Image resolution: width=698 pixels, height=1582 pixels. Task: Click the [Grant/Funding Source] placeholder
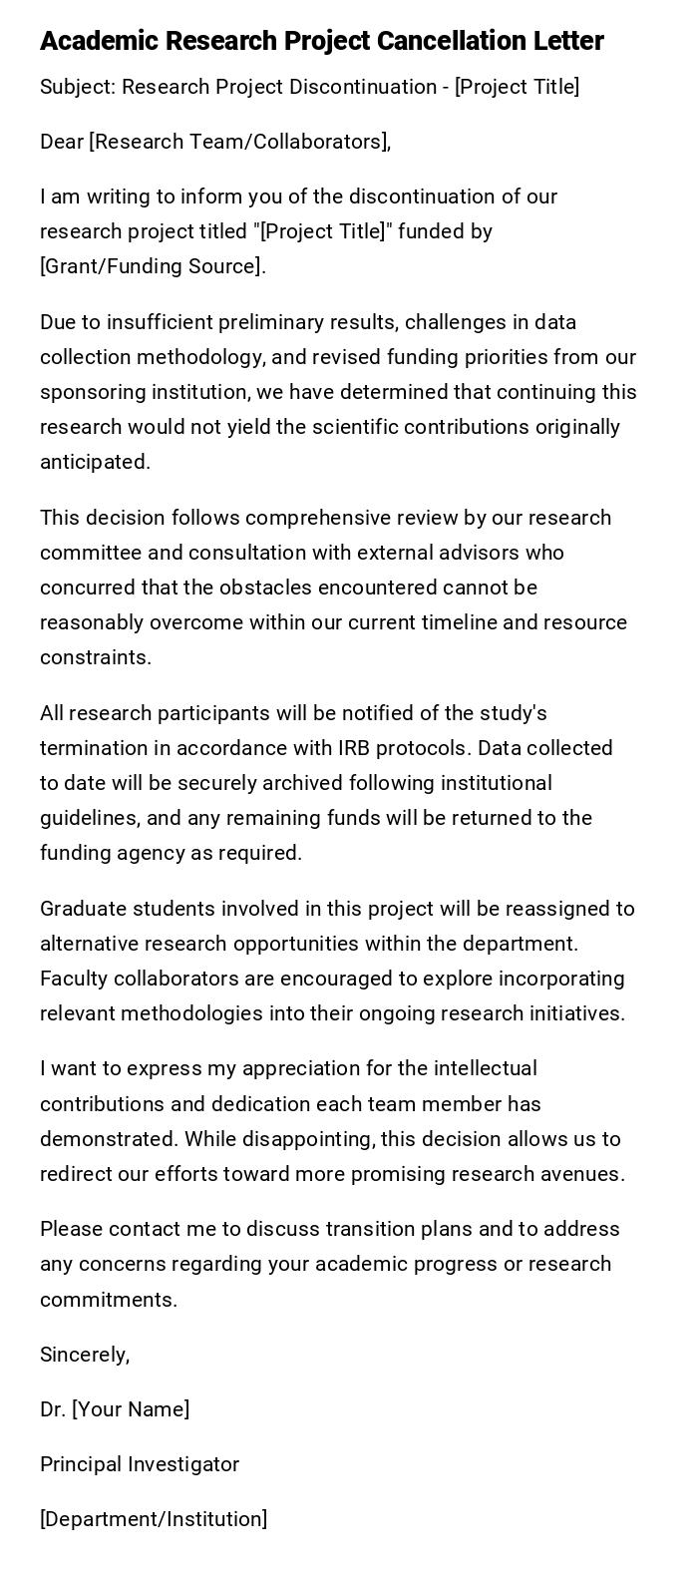point(153,266)
